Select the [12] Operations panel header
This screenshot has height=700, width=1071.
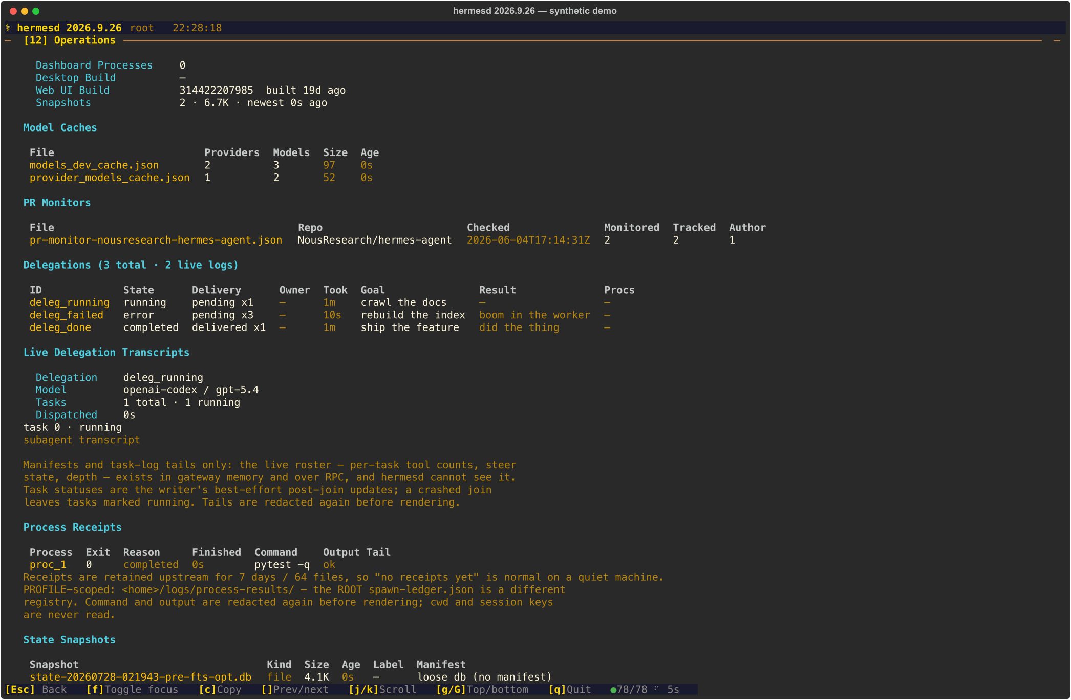(70, 40)
